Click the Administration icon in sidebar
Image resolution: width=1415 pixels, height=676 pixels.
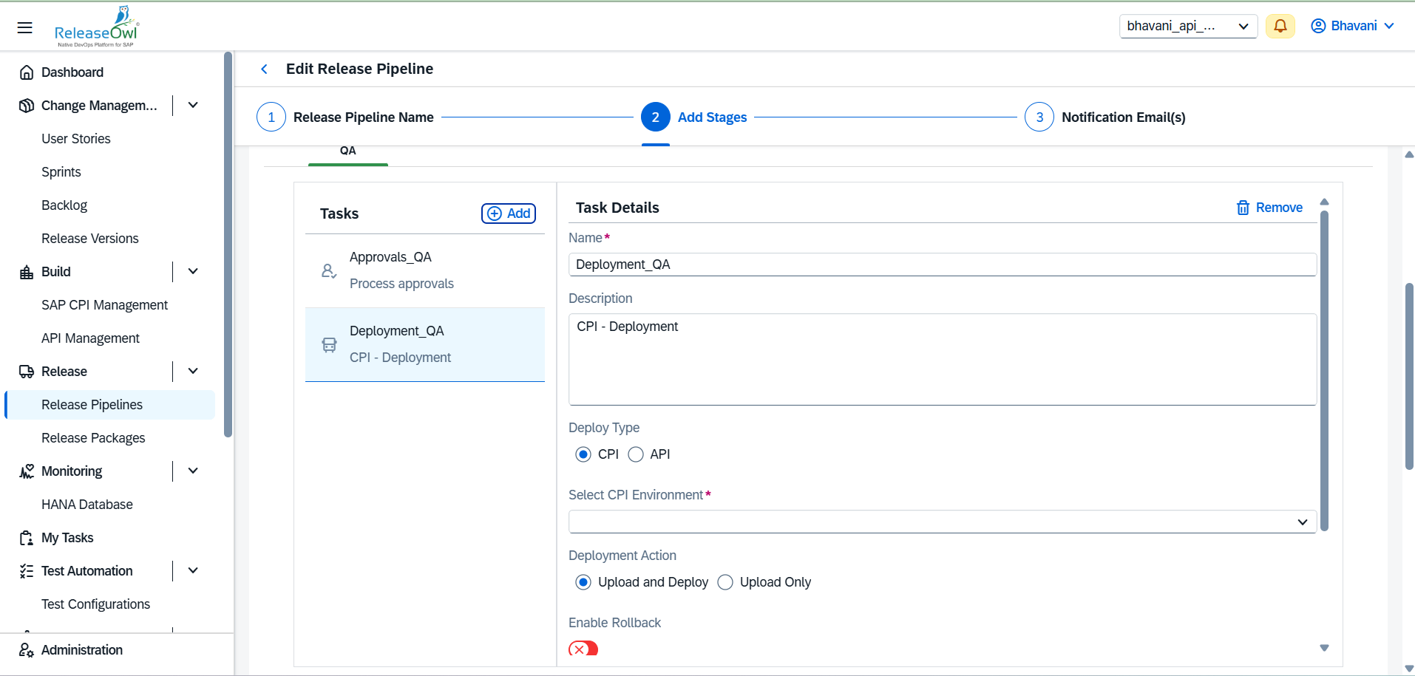27,650
